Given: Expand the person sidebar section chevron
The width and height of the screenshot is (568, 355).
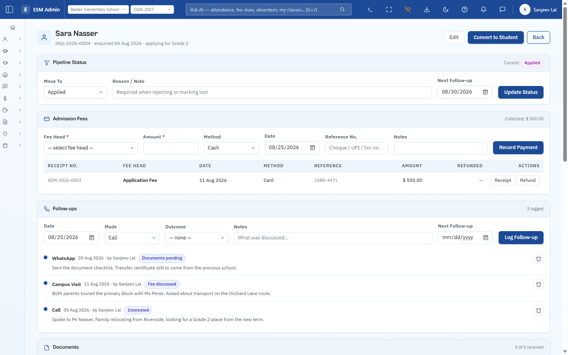Looking at the screenshot, I should pyautogui.click(x=20, y=39).
